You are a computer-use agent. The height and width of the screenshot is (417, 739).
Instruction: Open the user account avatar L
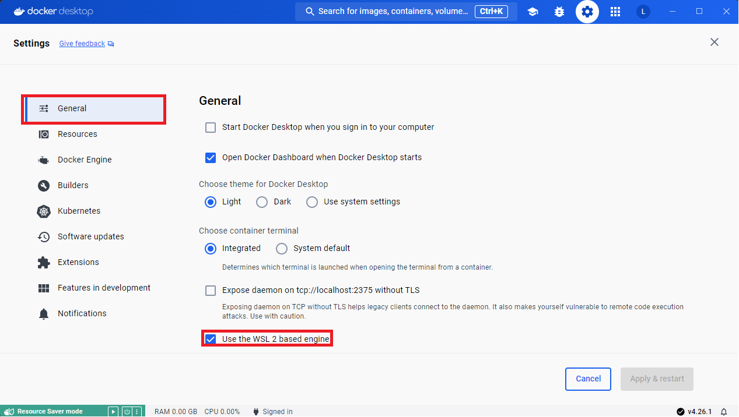643,12
